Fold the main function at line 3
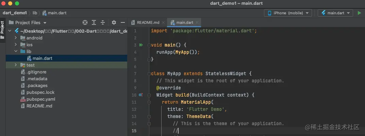365x136 pixels. tap(149, 45)
